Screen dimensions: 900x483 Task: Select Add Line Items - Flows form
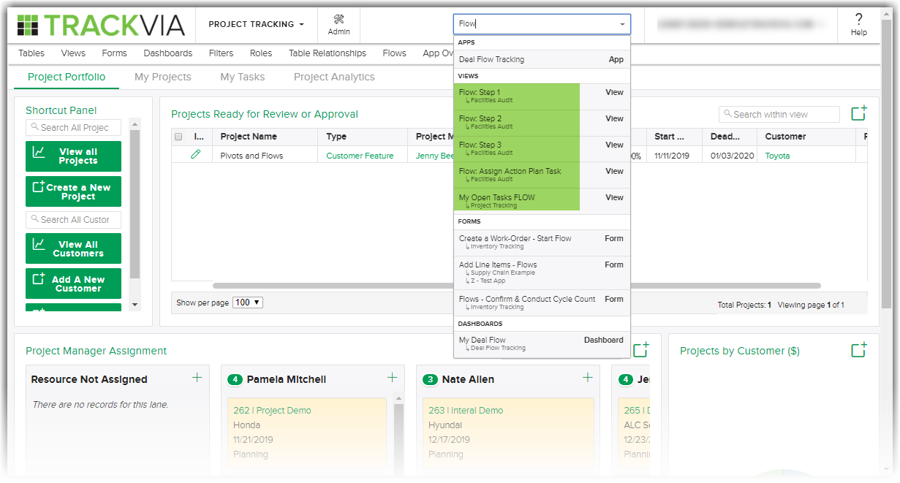point(542,273)
